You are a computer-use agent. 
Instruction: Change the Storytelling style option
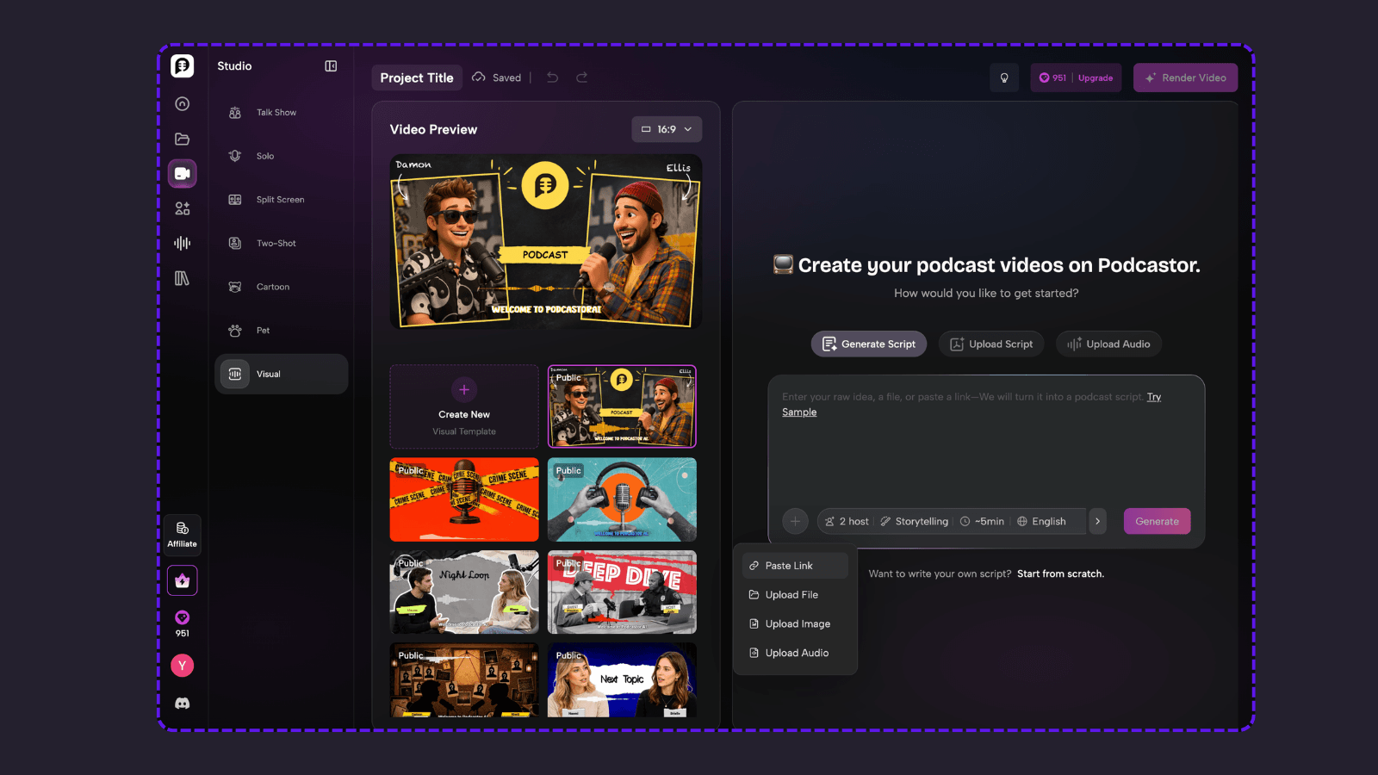(914, 521)
